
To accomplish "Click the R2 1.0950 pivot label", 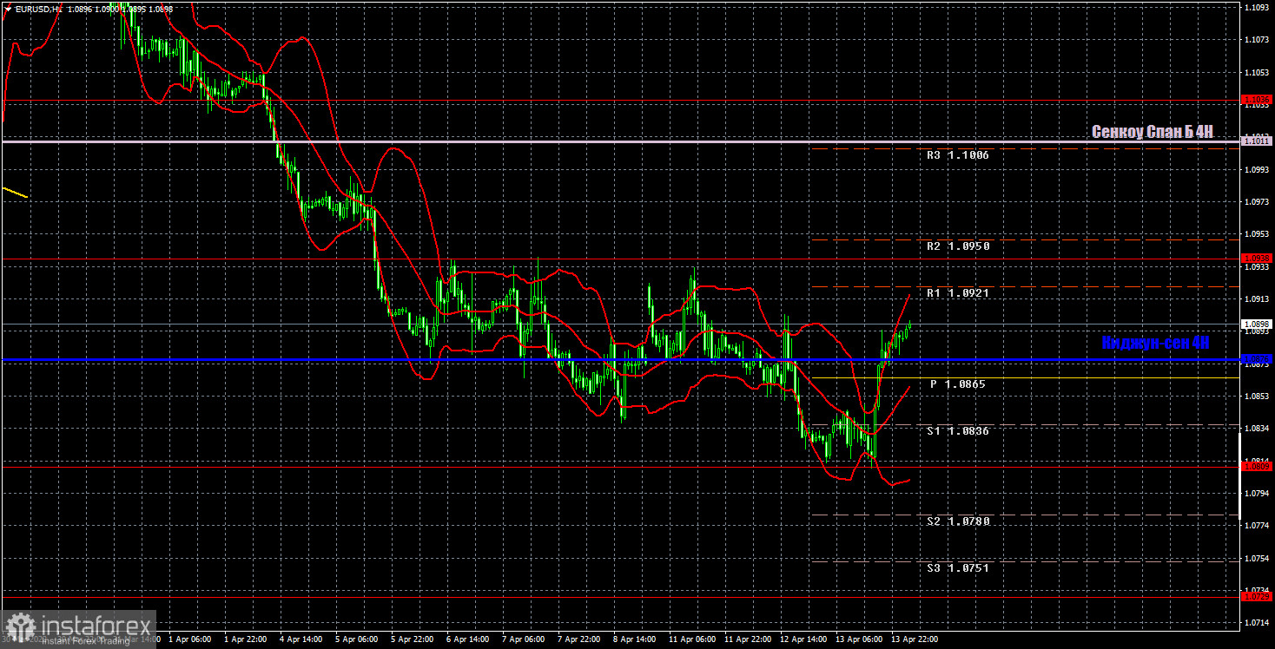I will click(x=957, y=246).
